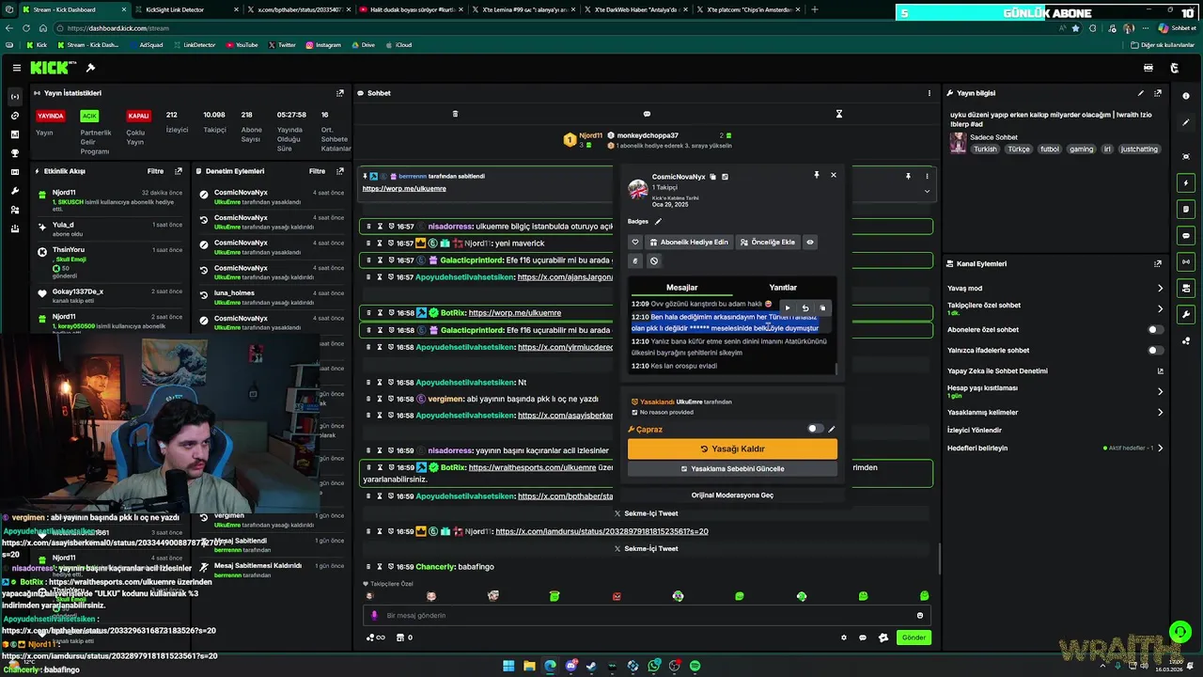Open the trophy achievements icon in sidebar

point(14,153)
